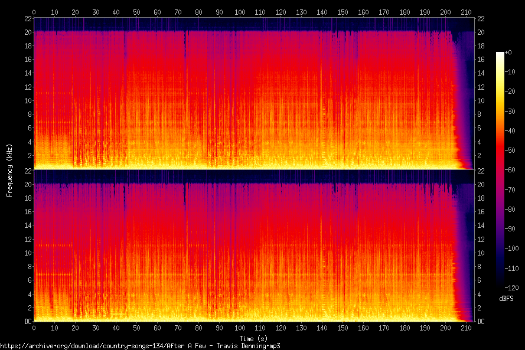This screenshot has width=525, height=350.
Task: Click the 6 kHz label on the lower channel's right axis
Action: point(480,280)
